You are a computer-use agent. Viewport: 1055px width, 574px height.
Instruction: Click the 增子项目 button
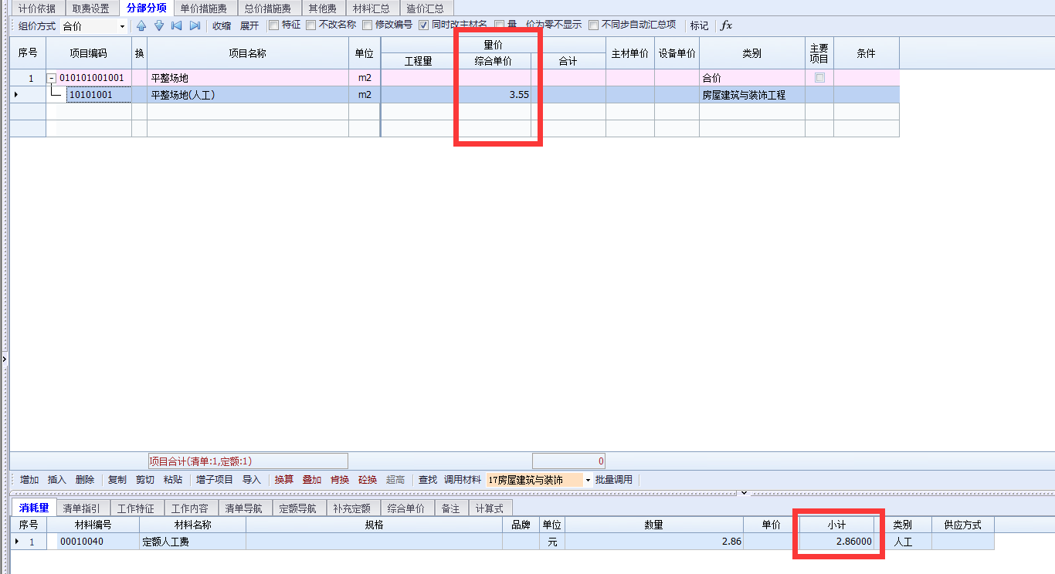(x=215, y=480)
